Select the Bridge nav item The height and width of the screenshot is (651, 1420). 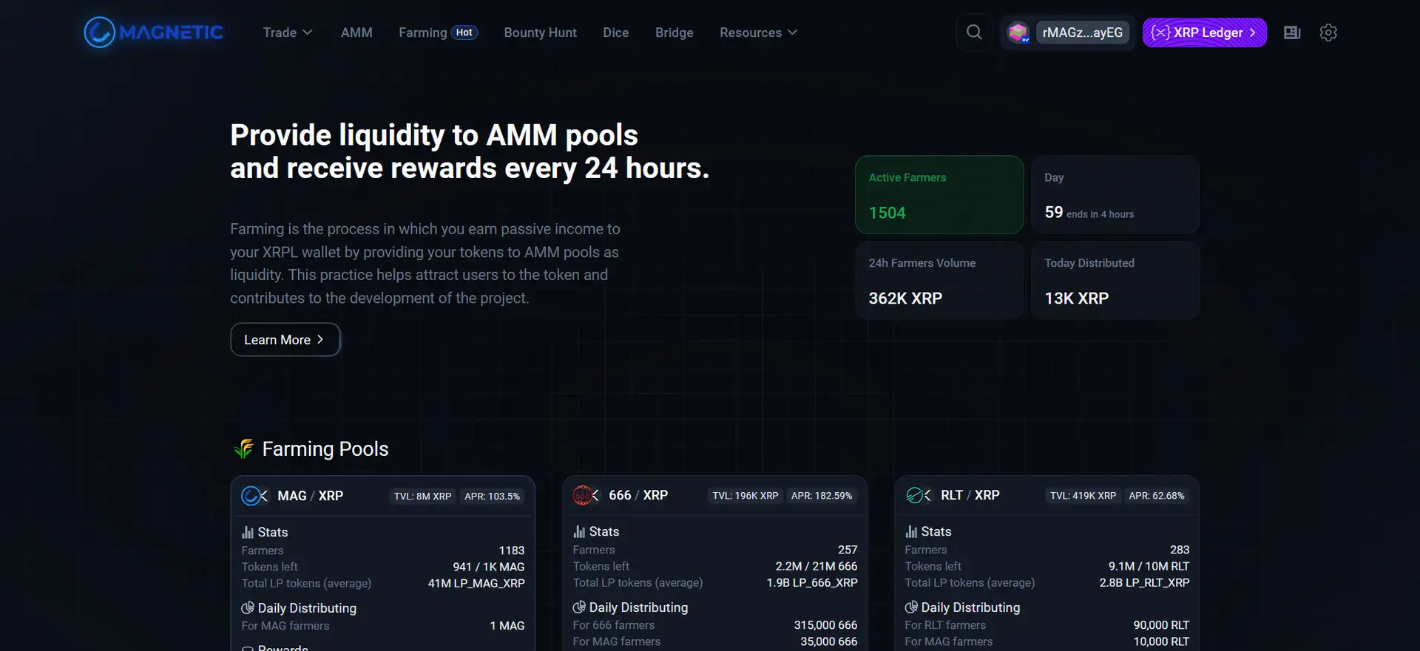674,33
